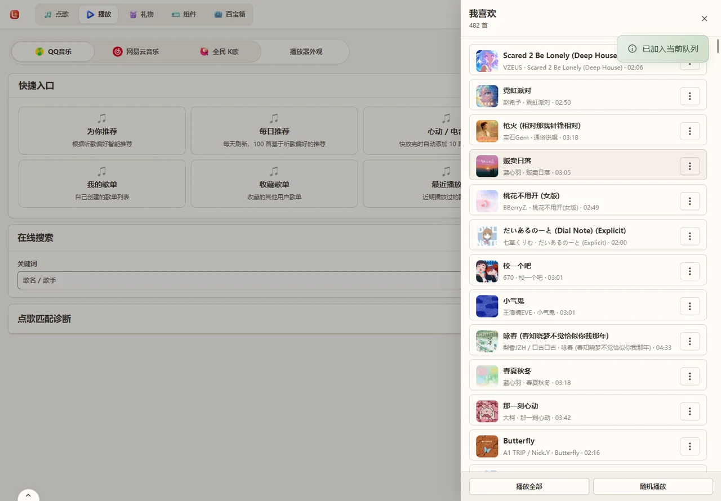Show more actions for 小气鬼

pos(689,306)
